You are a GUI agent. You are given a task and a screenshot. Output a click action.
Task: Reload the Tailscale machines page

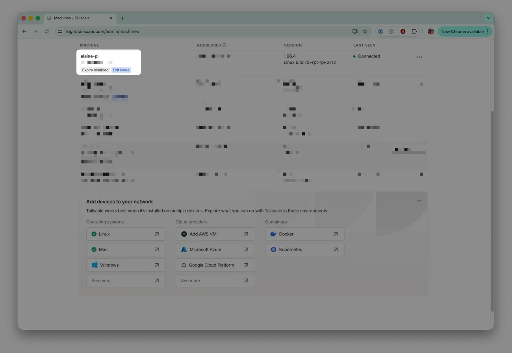click(x=46, y=32)
